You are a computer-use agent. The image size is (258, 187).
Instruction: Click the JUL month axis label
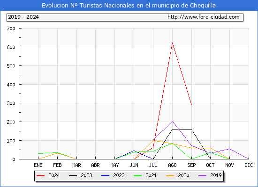pos(153,165)
